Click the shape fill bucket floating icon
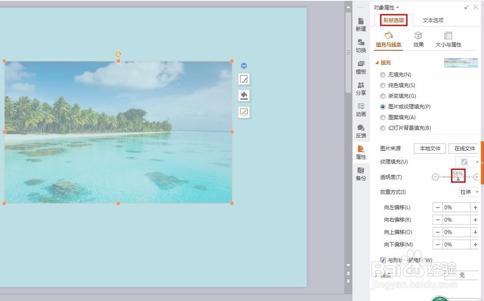This screenshot has width=484, height=301. (x=244, y=95)
